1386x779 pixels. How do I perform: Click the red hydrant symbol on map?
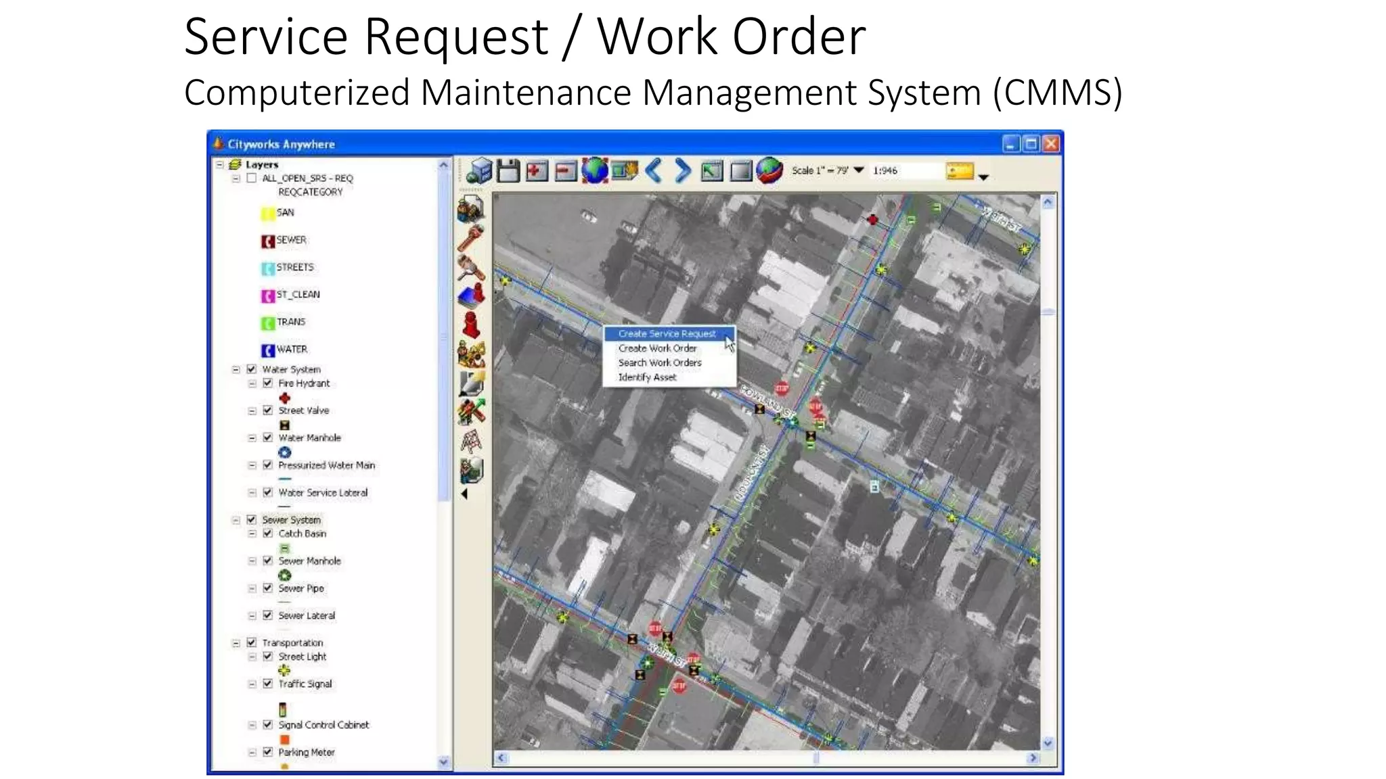click(872, 219)
